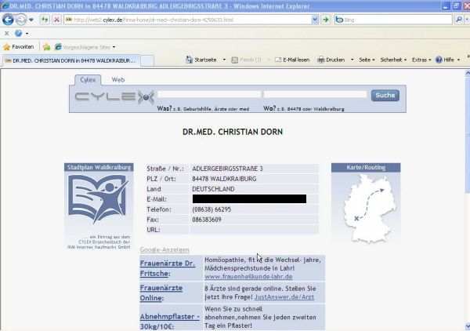Screen dimensions: 470x331
Task: Open the Hilfe menu
Action: 447,60
